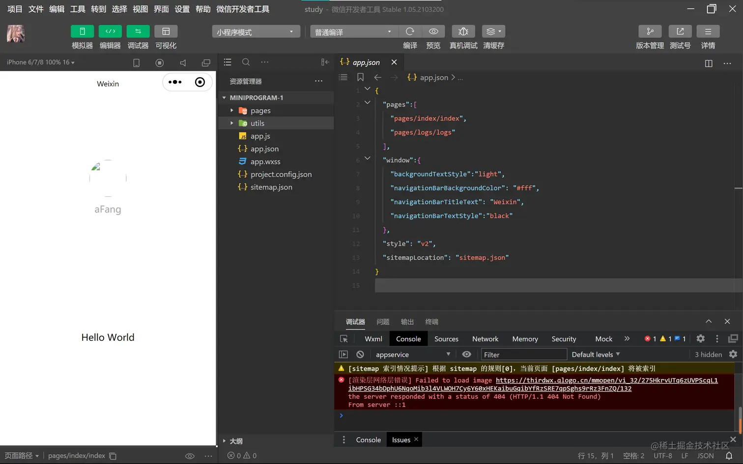The image size is (743, 464).
Task: Toggle the simulator panel button
Action: 82,31
